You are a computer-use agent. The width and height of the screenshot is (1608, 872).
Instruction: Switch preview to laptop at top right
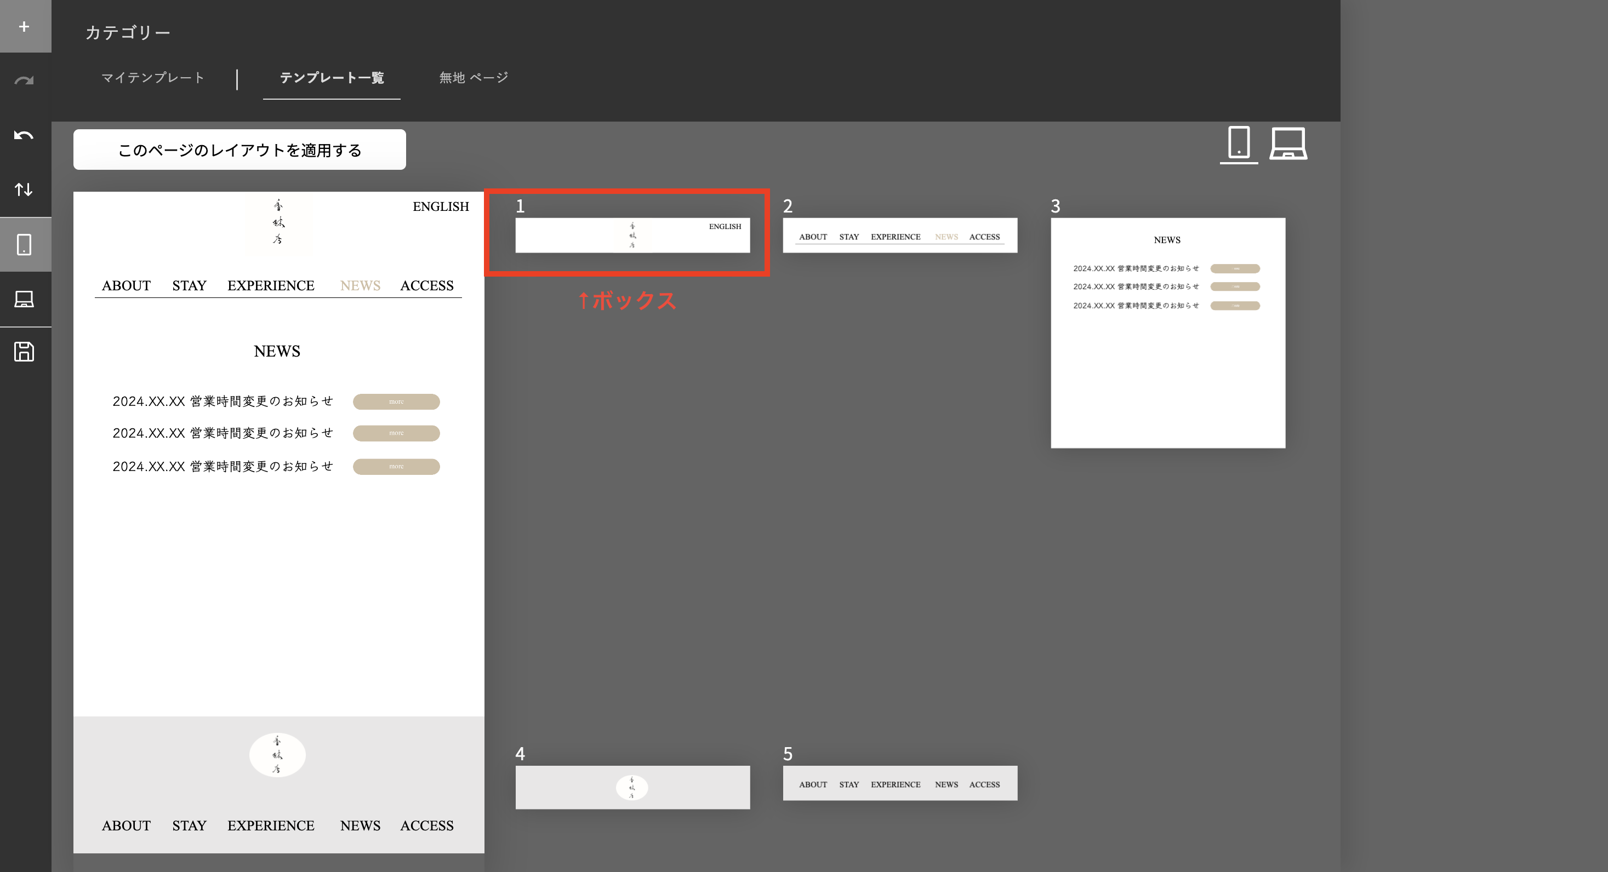click(x=1288, y=144)
